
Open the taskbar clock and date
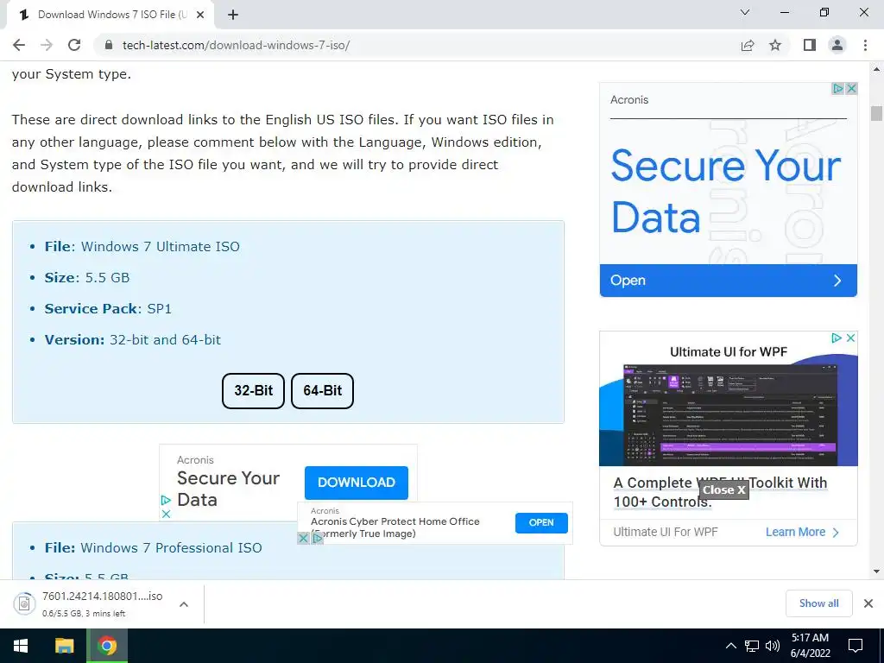coord(810,646)
